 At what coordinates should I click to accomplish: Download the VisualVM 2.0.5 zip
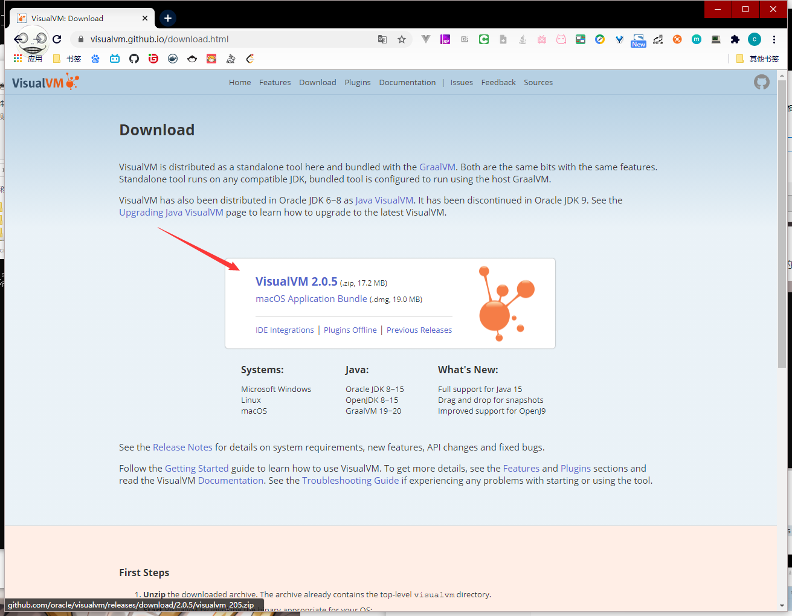(x=296, y=281)
